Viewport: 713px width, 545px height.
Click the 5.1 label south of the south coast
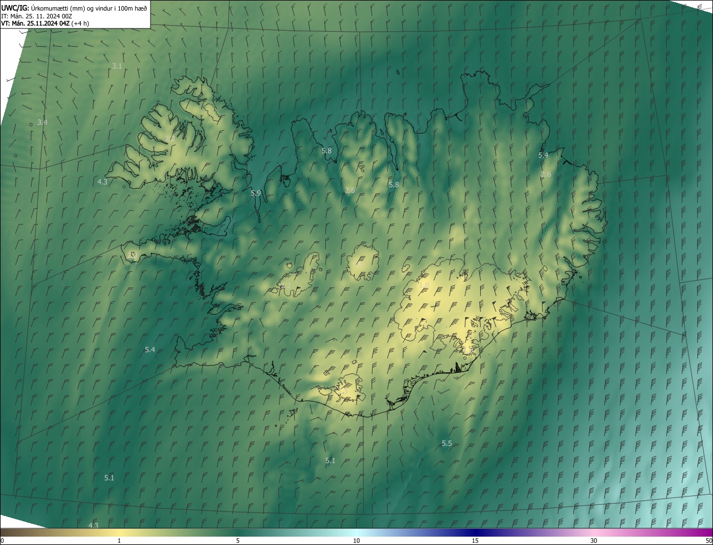coord(330,460)
